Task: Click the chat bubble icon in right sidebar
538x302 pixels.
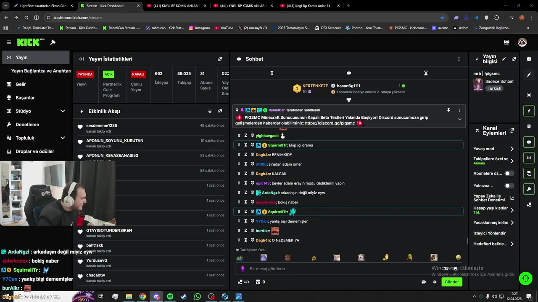Action: 529,142
